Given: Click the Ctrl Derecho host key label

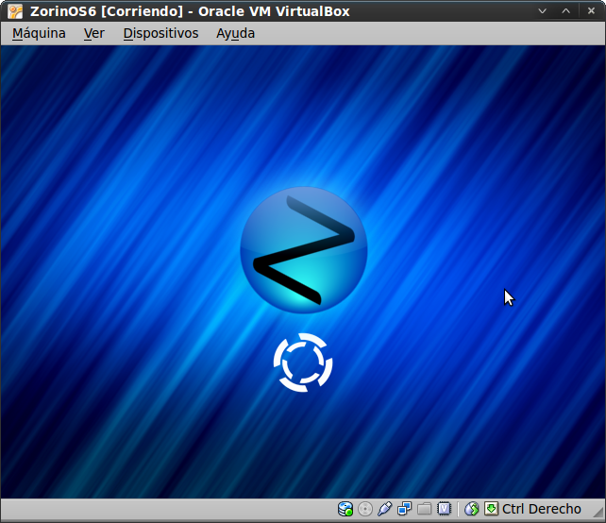Looking at the screenshot, I should click(x=541, y=509).
